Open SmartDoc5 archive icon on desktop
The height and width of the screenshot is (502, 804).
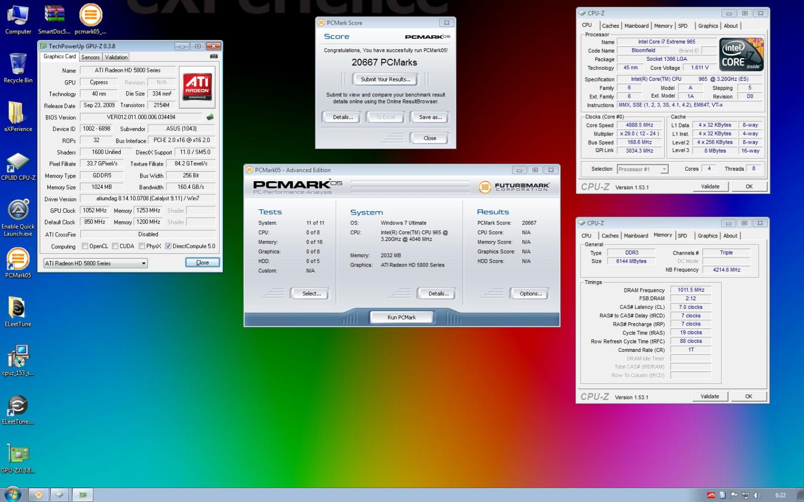point(54,19)
